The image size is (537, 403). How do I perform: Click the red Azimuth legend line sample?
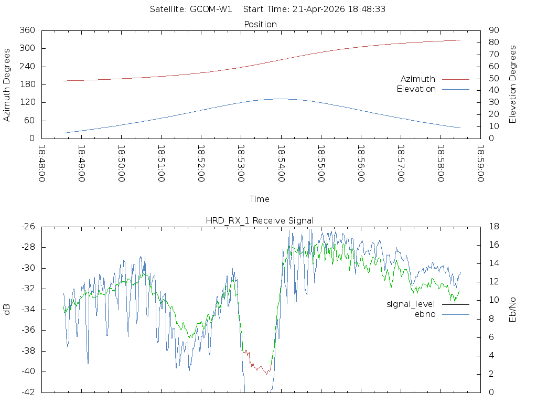pos(455,79)
